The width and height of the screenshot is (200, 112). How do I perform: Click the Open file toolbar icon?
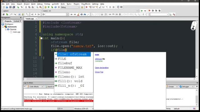click(7, 7)
